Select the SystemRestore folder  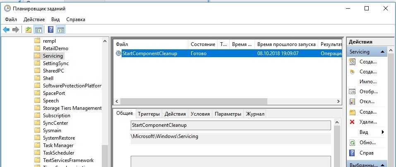coord(59,138)
